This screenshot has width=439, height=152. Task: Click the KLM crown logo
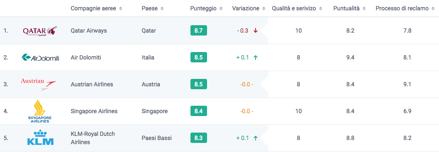(40, 138)
